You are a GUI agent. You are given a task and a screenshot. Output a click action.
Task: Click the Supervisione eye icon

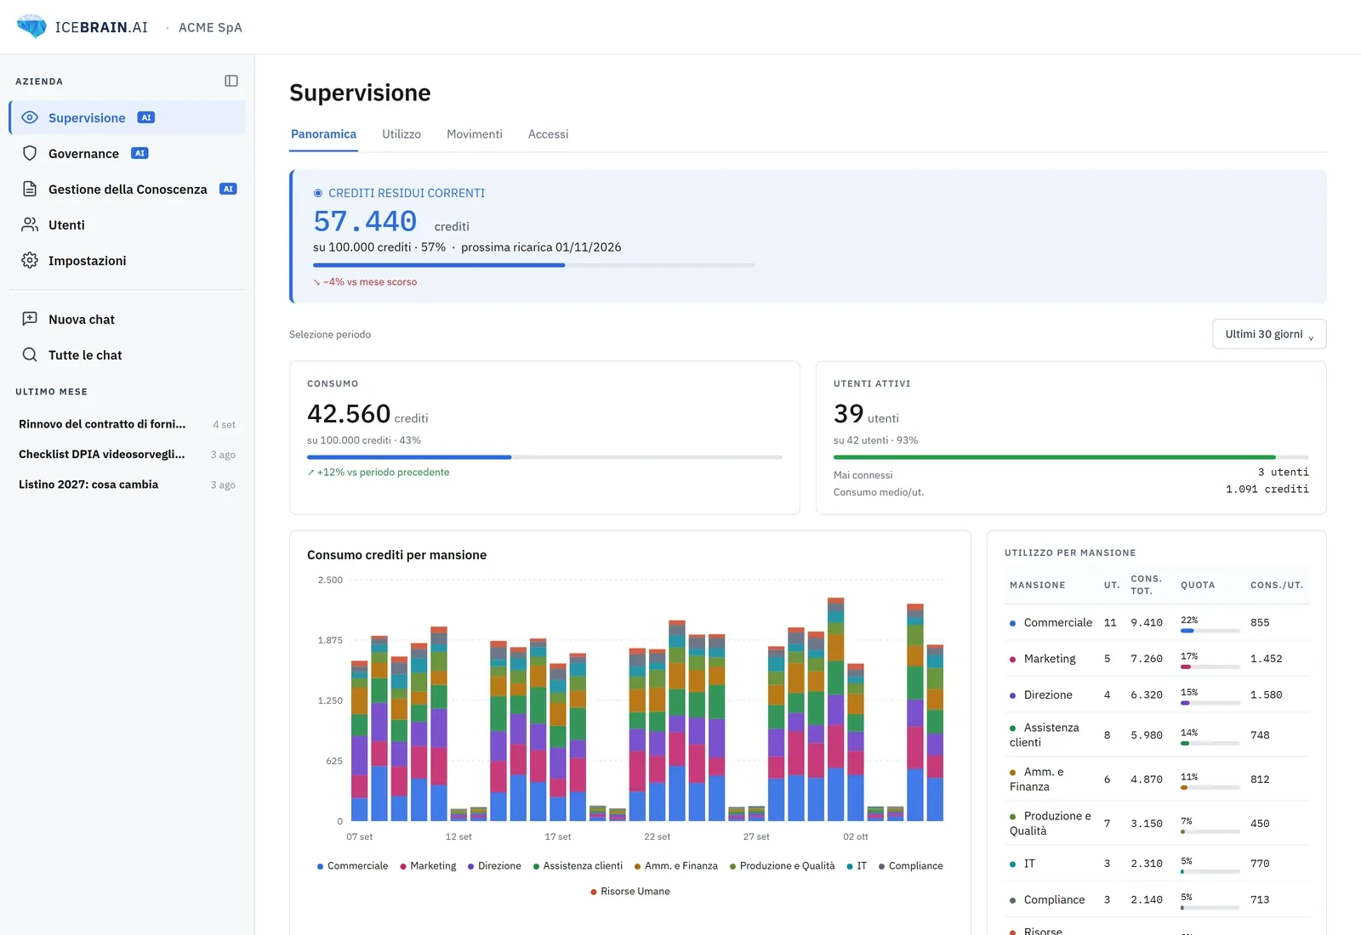(30, 117)
